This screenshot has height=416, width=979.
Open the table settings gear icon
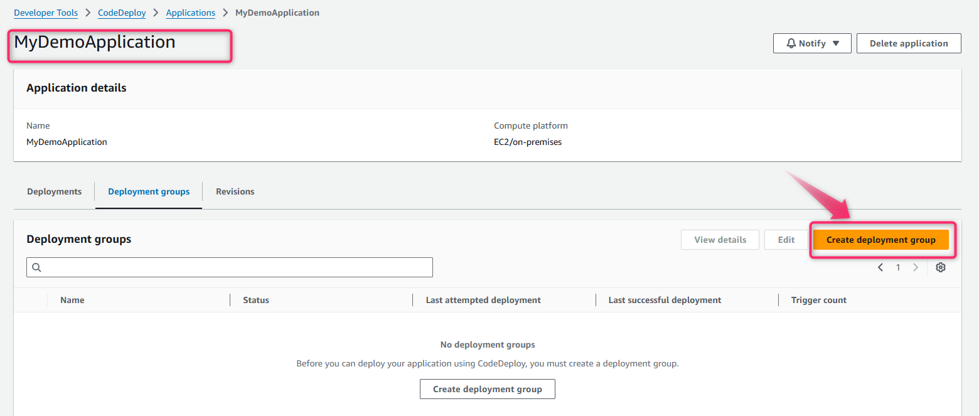[x=940, y=267]
